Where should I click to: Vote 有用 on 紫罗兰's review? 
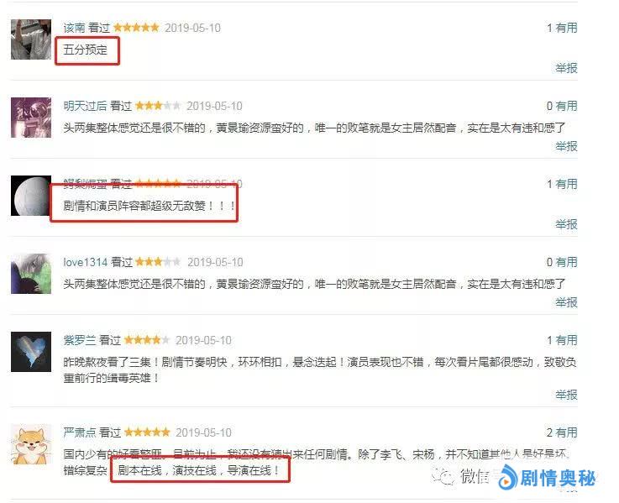pos(566,340)
